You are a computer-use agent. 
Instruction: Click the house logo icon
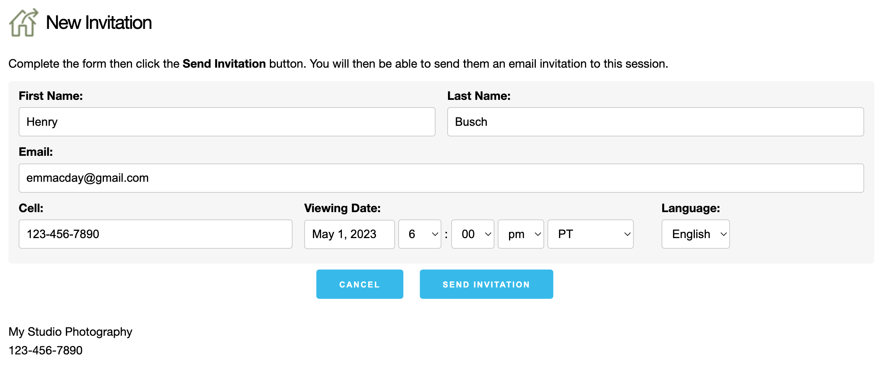click(x=23, y=23)
